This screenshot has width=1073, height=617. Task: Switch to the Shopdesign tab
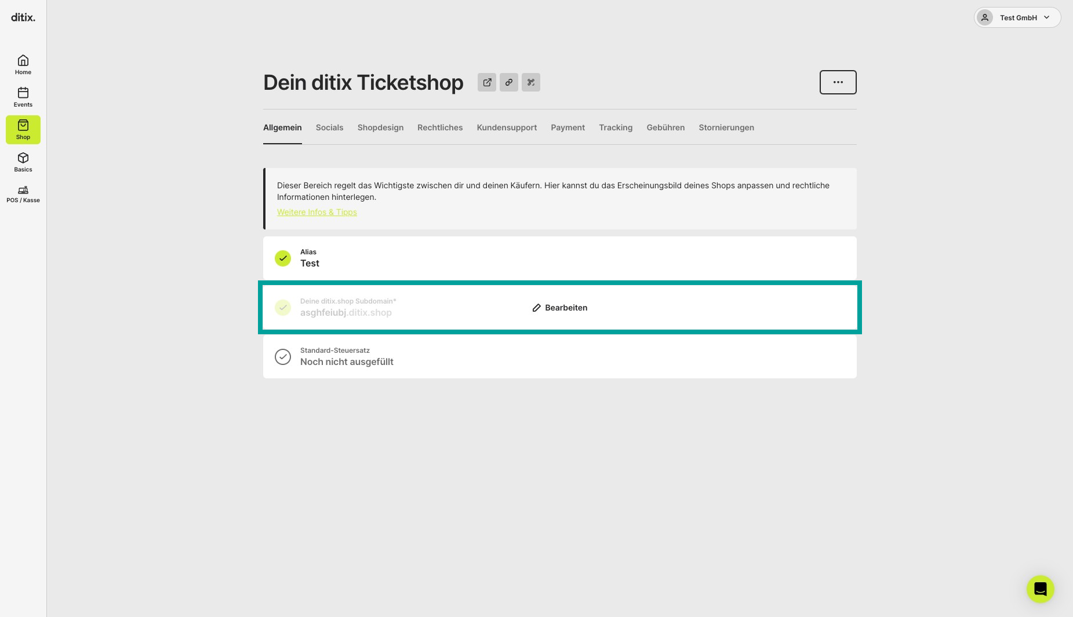pos(380,127)
